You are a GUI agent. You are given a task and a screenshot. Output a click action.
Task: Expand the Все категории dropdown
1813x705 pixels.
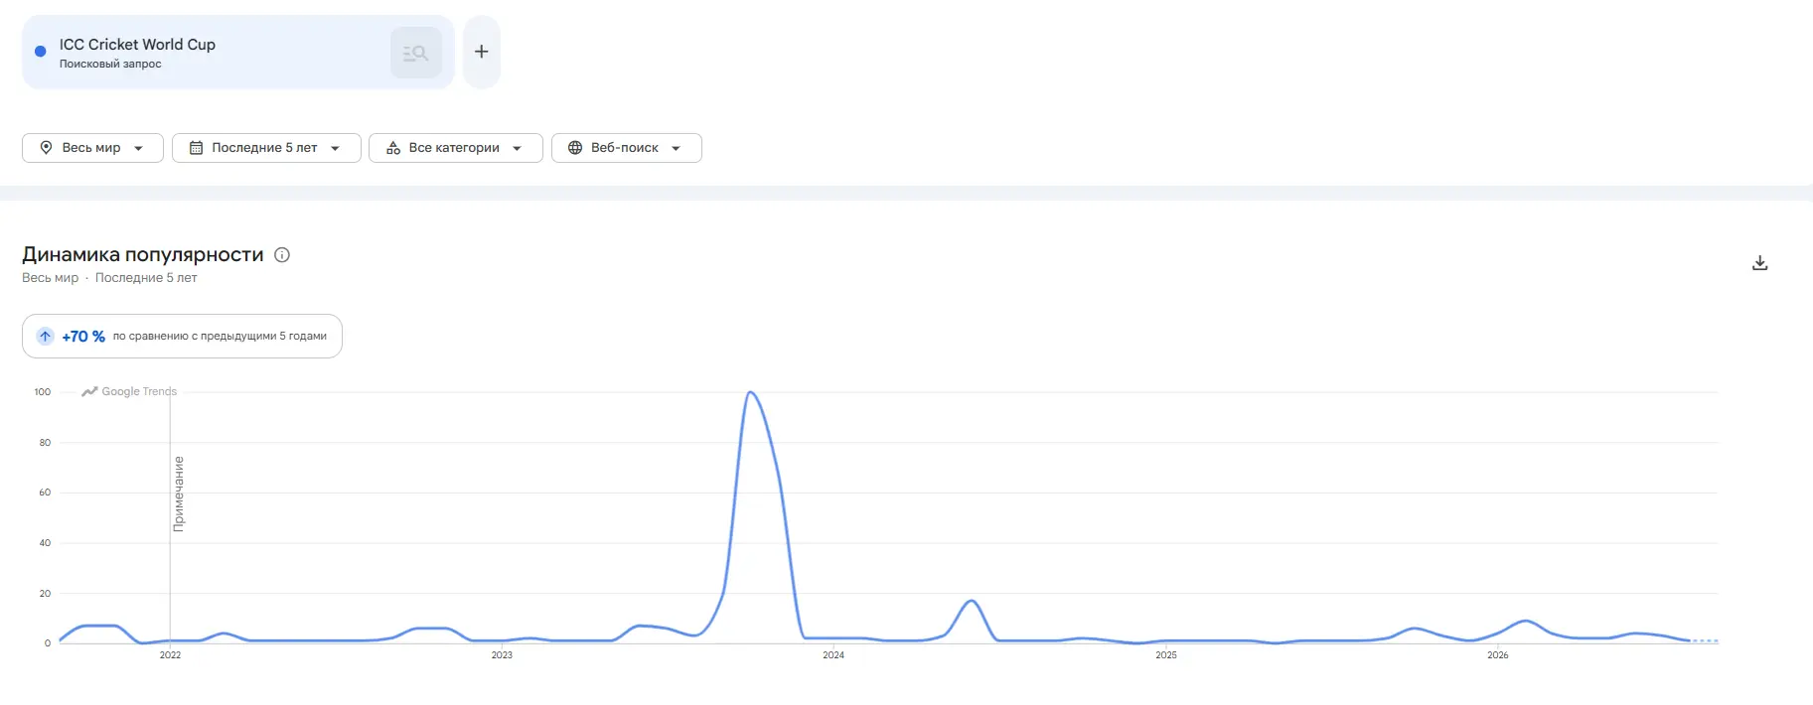pos(456,148)
